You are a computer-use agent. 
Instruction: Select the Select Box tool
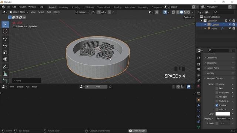5,24
